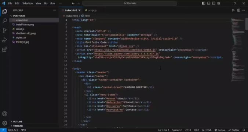248x132 pixels.
Task: Open styles.css in the explorer
Action: coord(21,38)
